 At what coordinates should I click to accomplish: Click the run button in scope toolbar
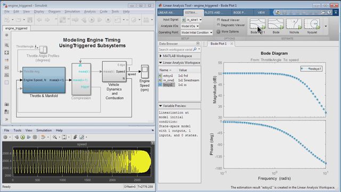[22, 137]
